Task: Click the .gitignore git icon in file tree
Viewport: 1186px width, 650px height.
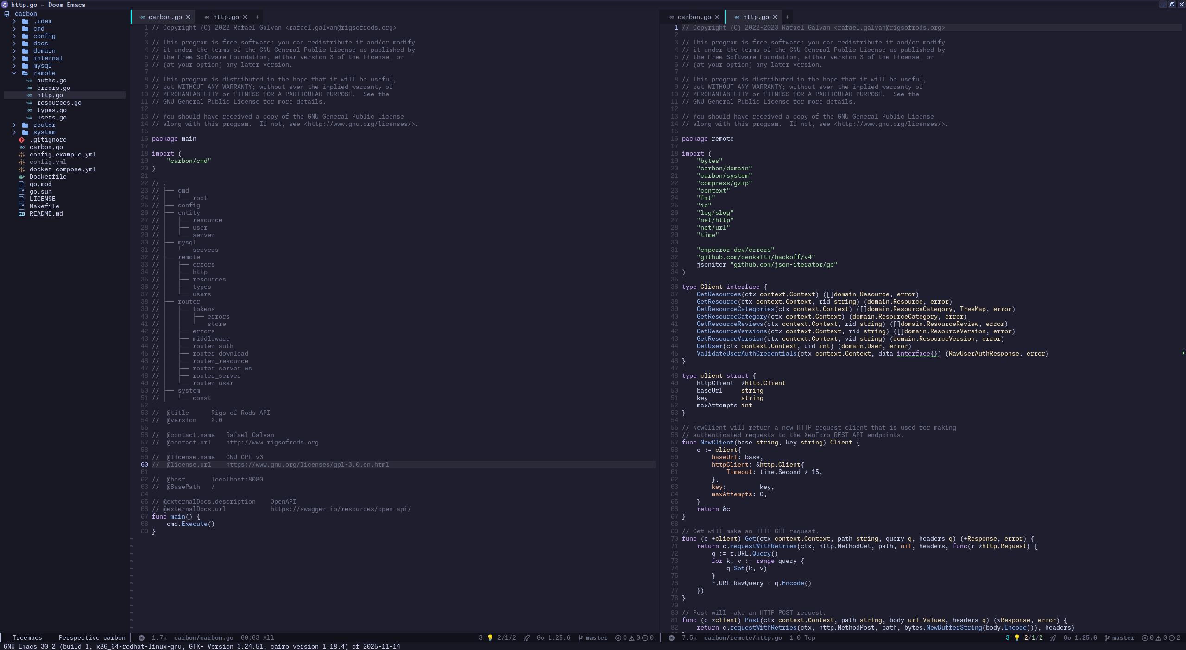Action: tap(21, 139)
